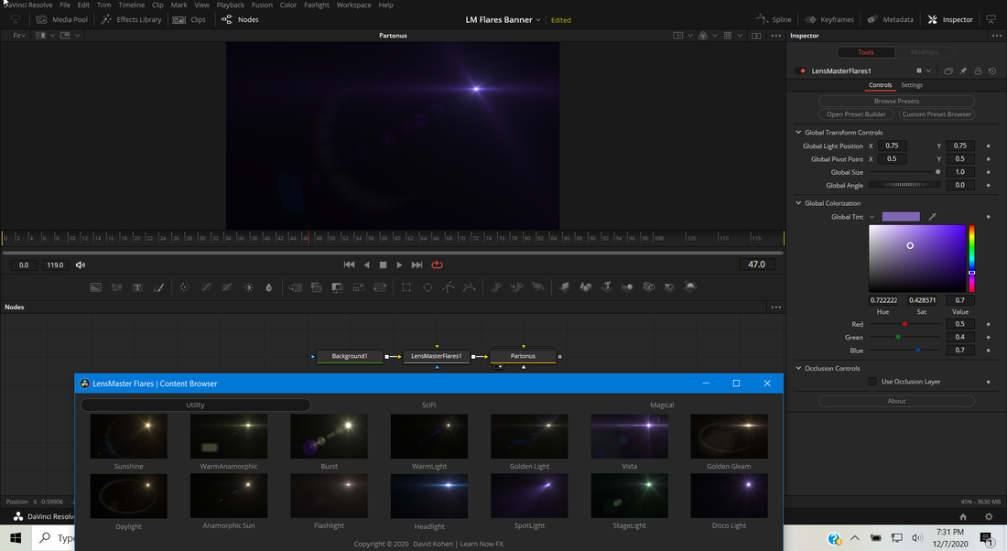Collapse the Global Transform Controls section
This screenshot has height=551, width=1007.
[x=798, y=133]
